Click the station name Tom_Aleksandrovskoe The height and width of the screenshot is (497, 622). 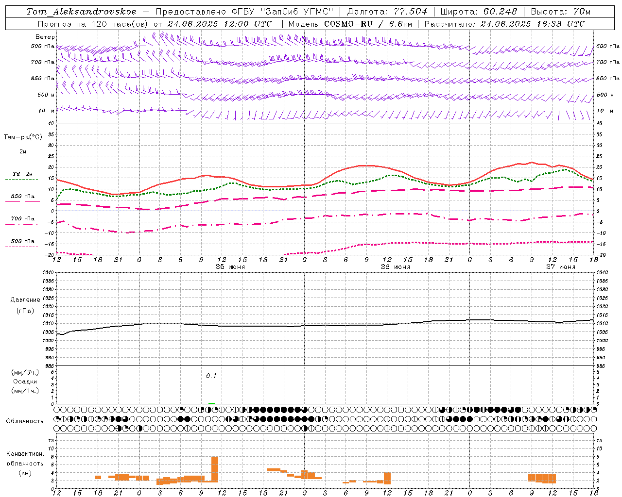pyautogui.click(x=82, y=12)
